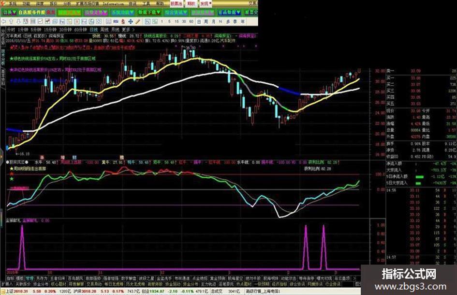Expand 更多 period options
The height and width of the screenshot is (295, 457).
(128, 30)
